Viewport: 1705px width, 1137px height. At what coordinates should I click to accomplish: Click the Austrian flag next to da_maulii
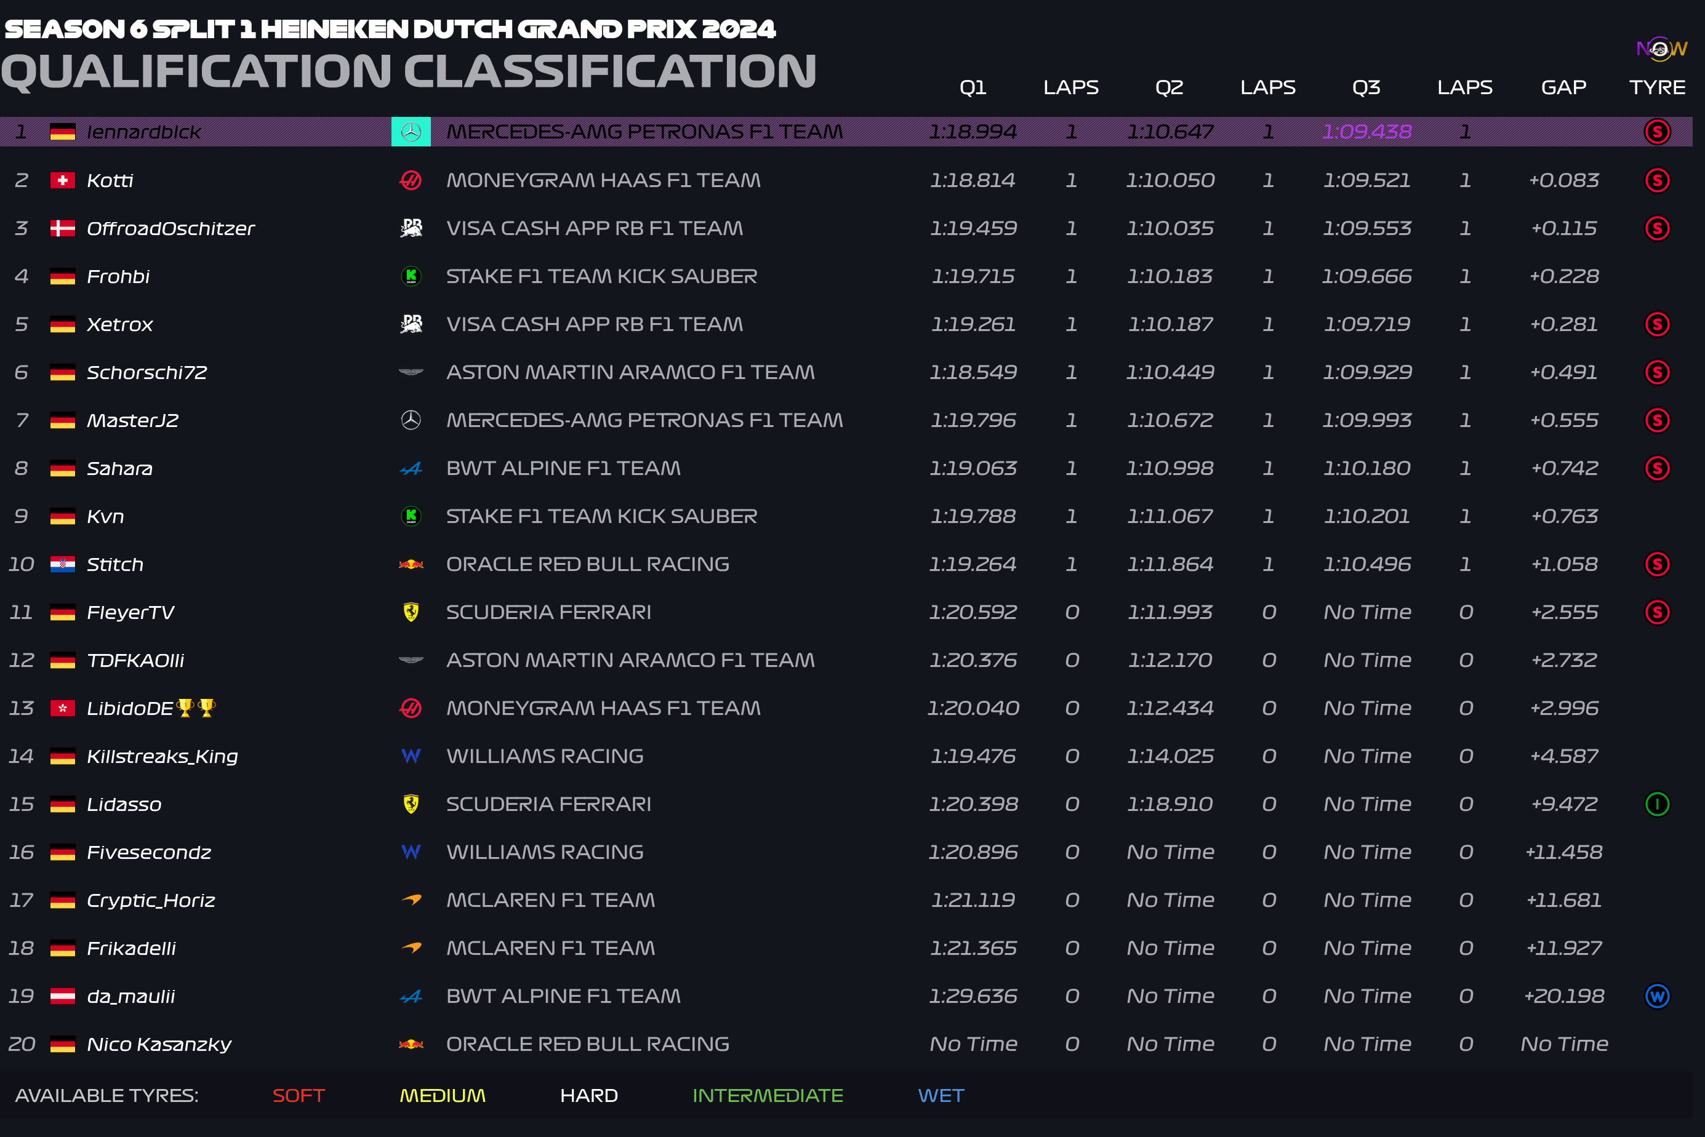pyautogui.click(x=62, y=996)
